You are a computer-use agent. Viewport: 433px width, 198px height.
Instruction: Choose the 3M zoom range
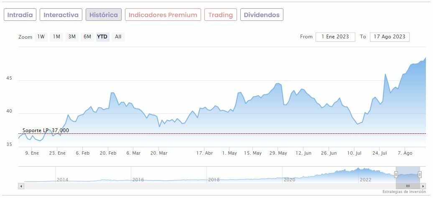[x=72, y=37]
